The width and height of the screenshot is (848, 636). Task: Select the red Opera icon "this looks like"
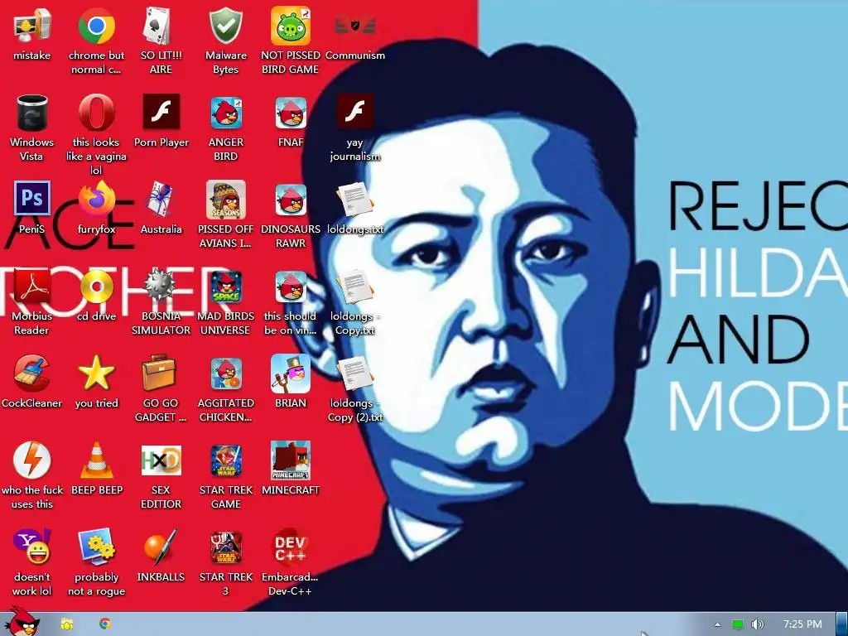(96, 113)
